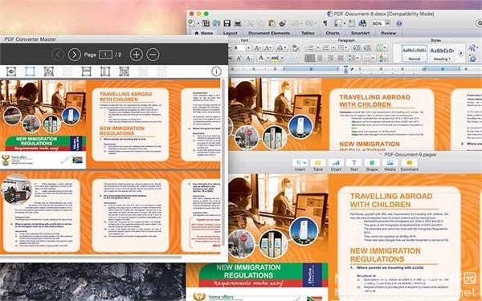Click the Comment button in Pages toolbar

tap(409, 165)
